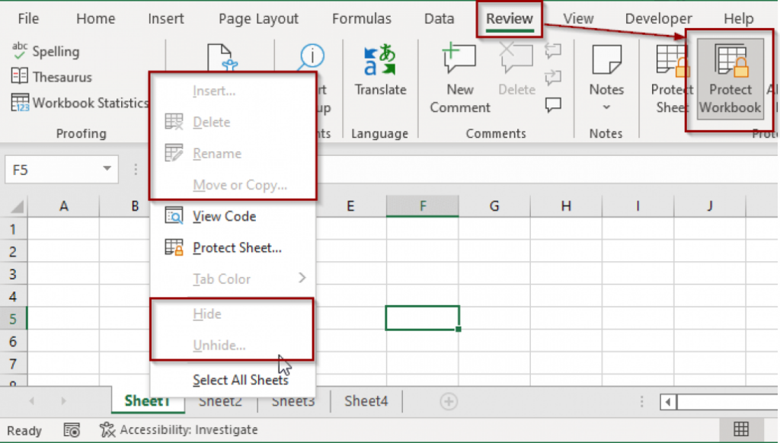Select column E header

pos(350,206)
